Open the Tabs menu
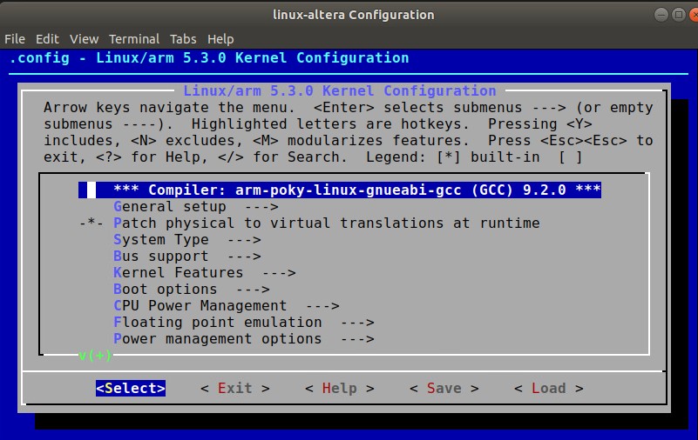 tap(183, 39)
